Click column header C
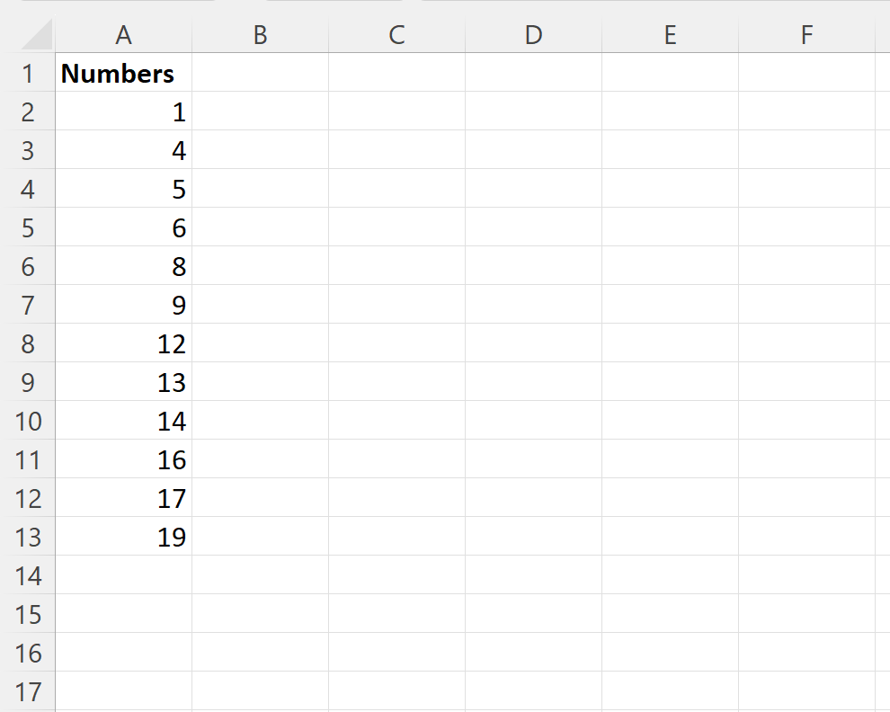Screen dimensions: 890x712 pos(396,35)
